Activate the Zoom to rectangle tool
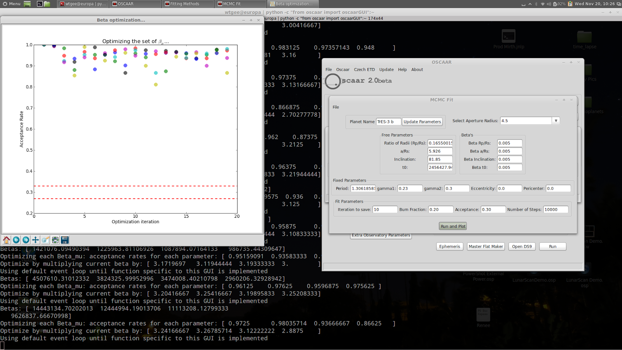This screenshot has height=350, width=622. (45, 240)
